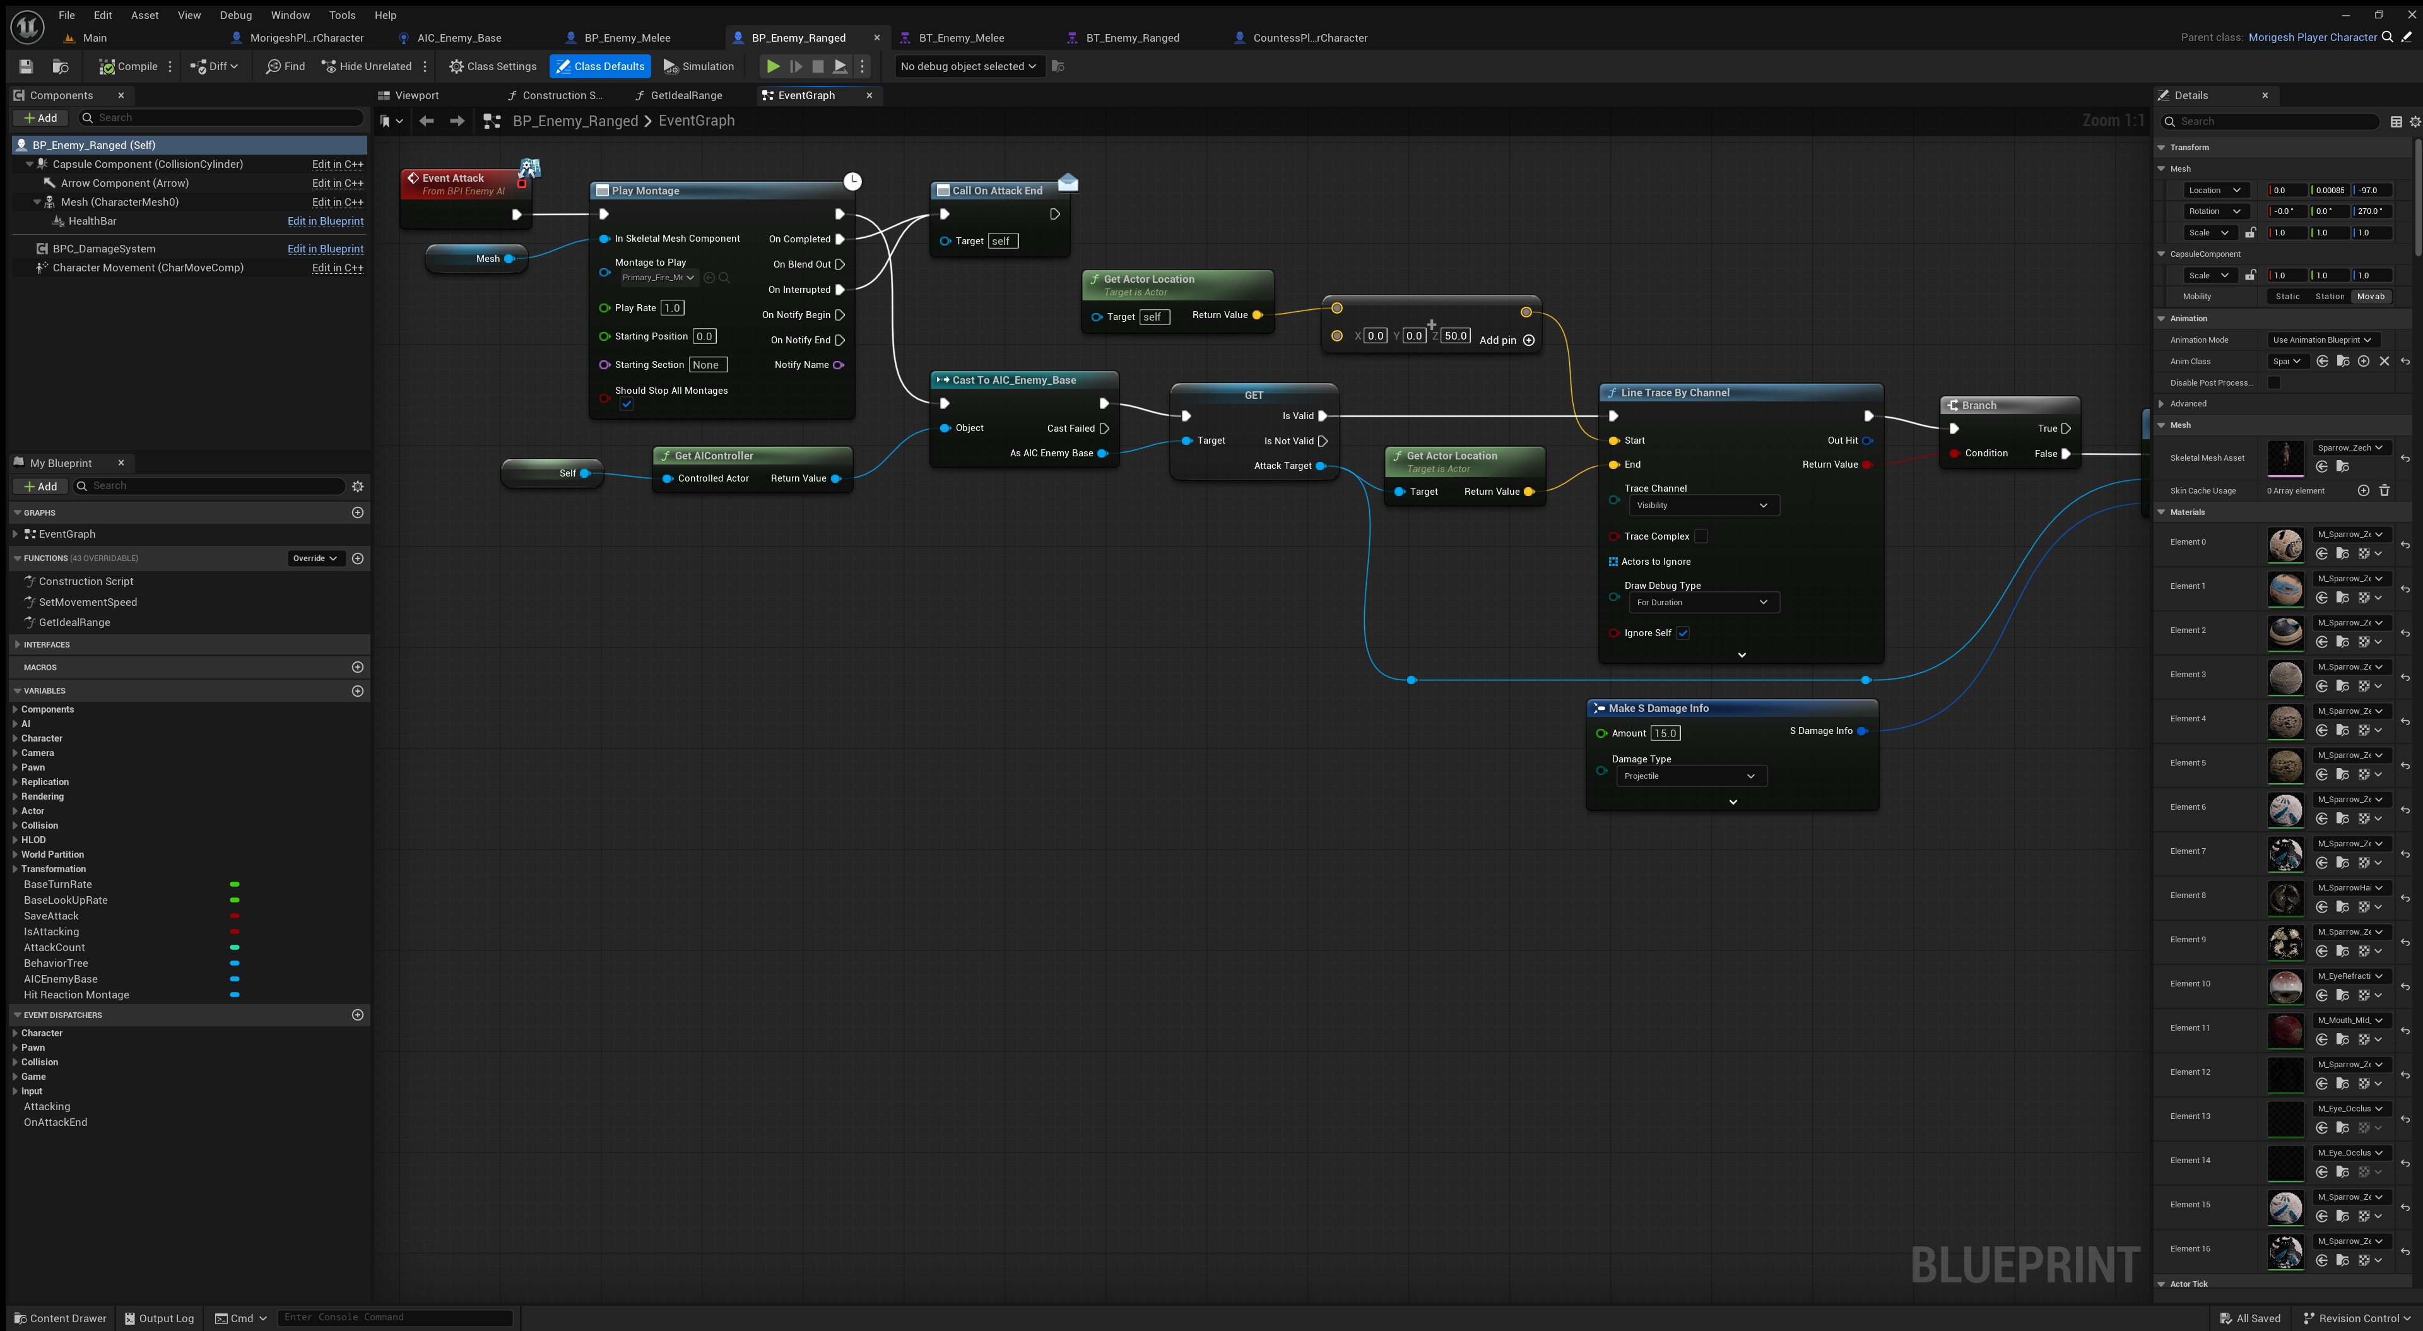Click Edit in Blueprint for HealthBar

(324, 221)
